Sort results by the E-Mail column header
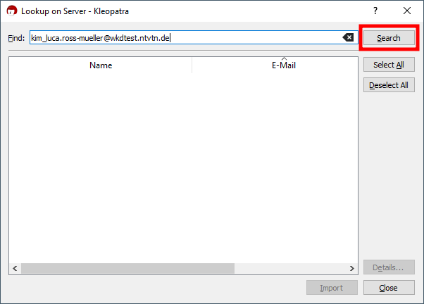424x304 pixels. (283, 66)
